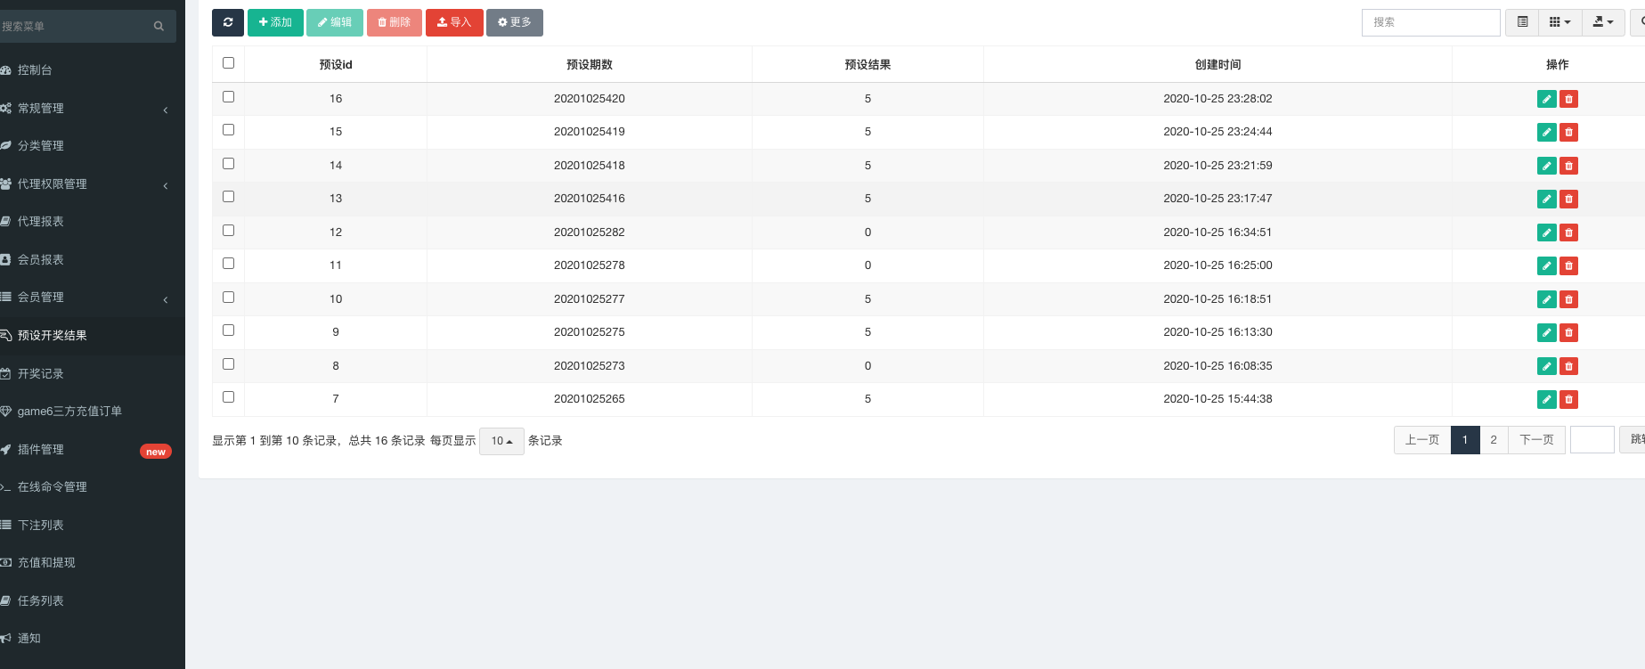Delete the row with preset id 9
The height and width of the screenshot is (669, 1645).
pyautogui.click(x=1569, y=332)
